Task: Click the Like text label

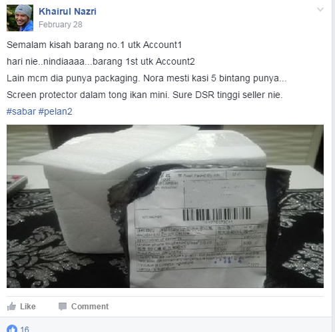Action: point(28,307)
